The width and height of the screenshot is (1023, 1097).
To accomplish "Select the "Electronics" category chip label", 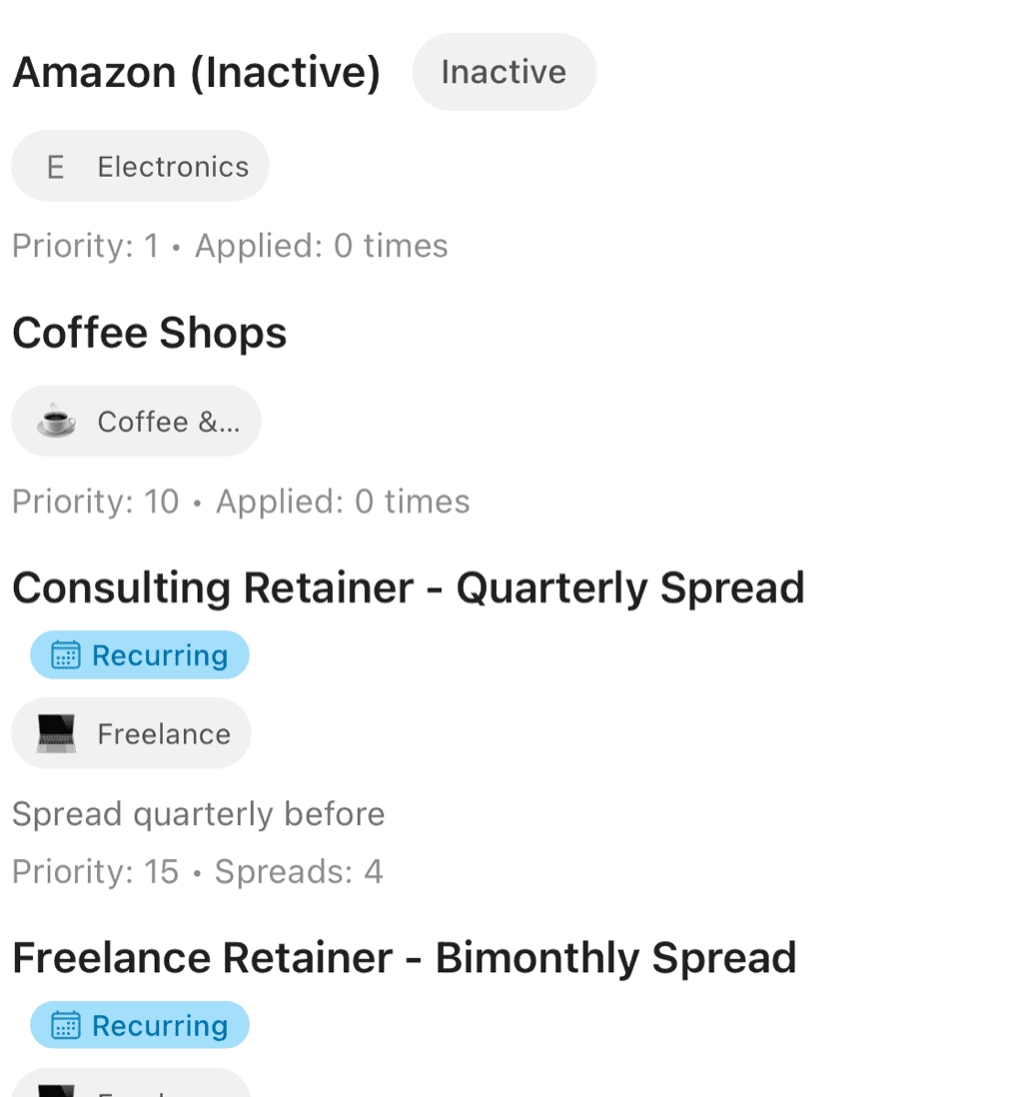I will tap(173, 167).
